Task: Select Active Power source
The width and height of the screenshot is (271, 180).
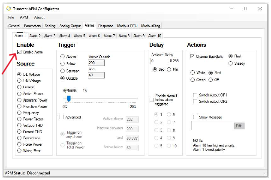Action: (19, 93)
